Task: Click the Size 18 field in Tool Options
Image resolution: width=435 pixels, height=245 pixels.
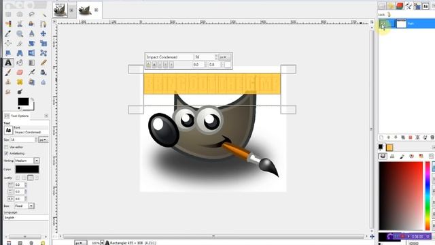Action: (x=22, y=140)
